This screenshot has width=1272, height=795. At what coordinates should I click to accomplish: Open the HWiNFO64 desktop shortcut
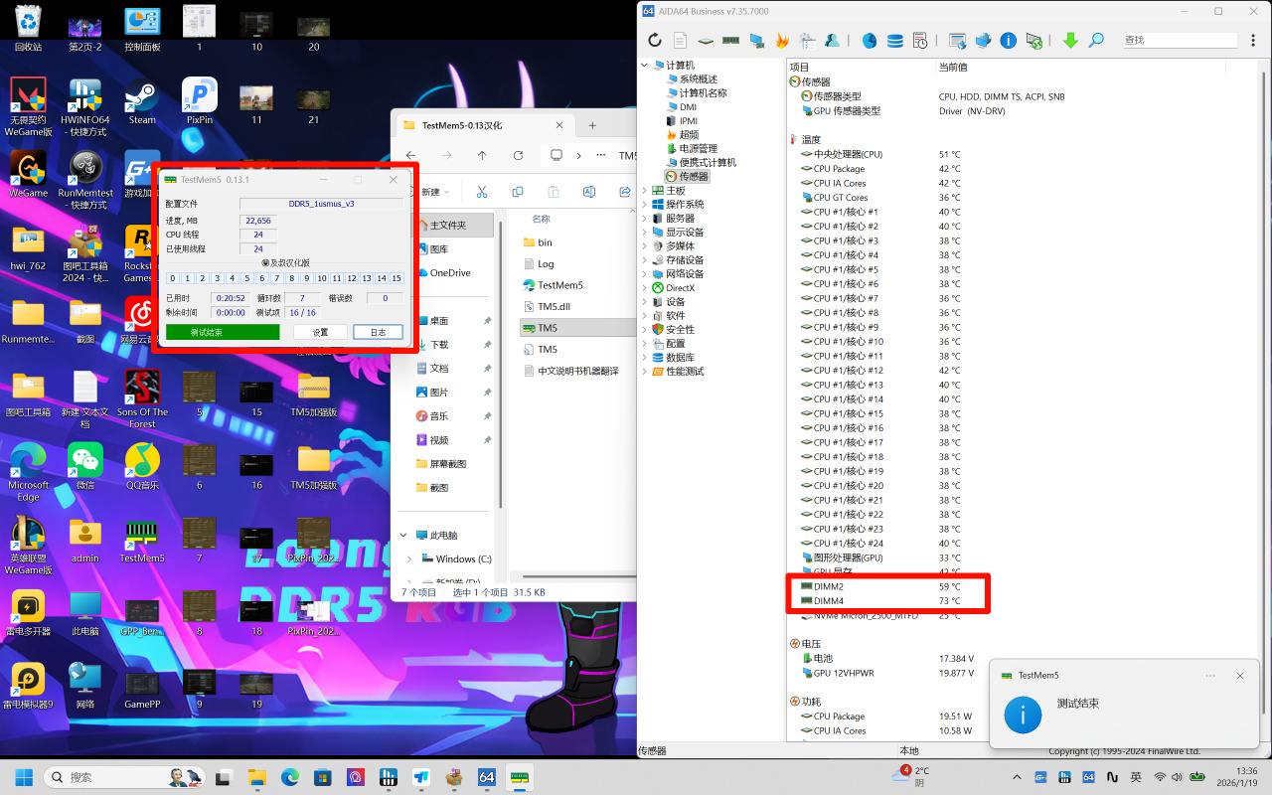[x=85, y=107]
